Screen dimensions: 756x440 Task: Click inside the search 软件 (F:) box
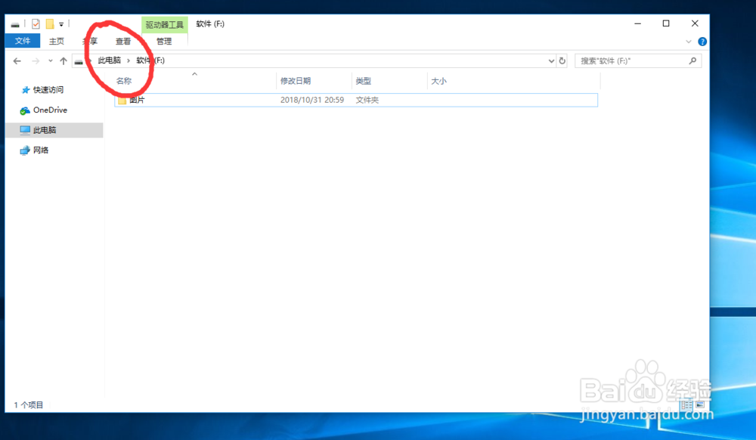(x=635, y=60)
